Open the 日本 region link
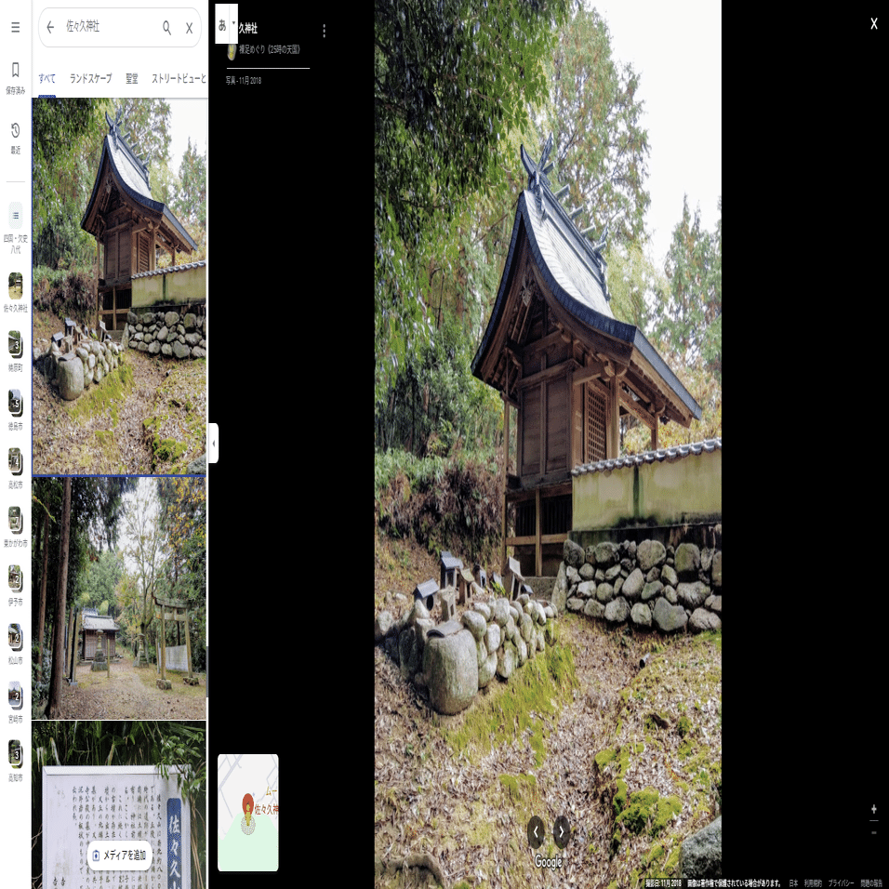Viewport: 889px width, 889px height. coord(793,882)
